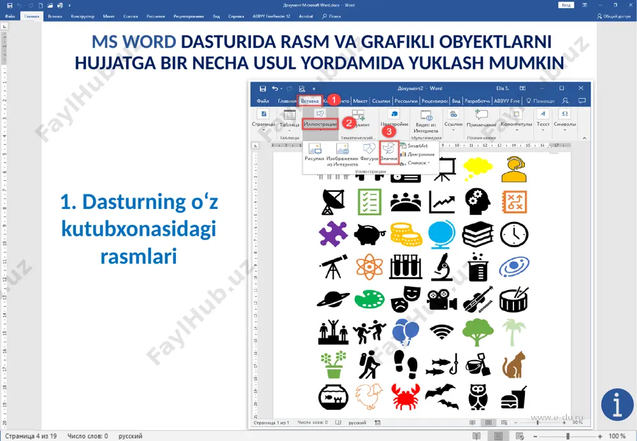This screenshot has width=637, height=441.
Task: Open the outer Рецензирование tab
Action: [189, 17]
